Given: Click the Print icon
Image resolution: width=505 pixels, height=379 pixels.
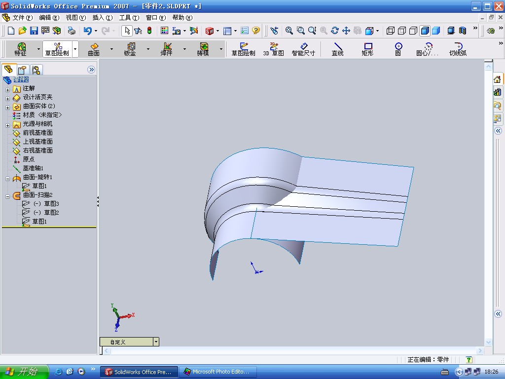Looking at the screenshot, I should 72,31.
